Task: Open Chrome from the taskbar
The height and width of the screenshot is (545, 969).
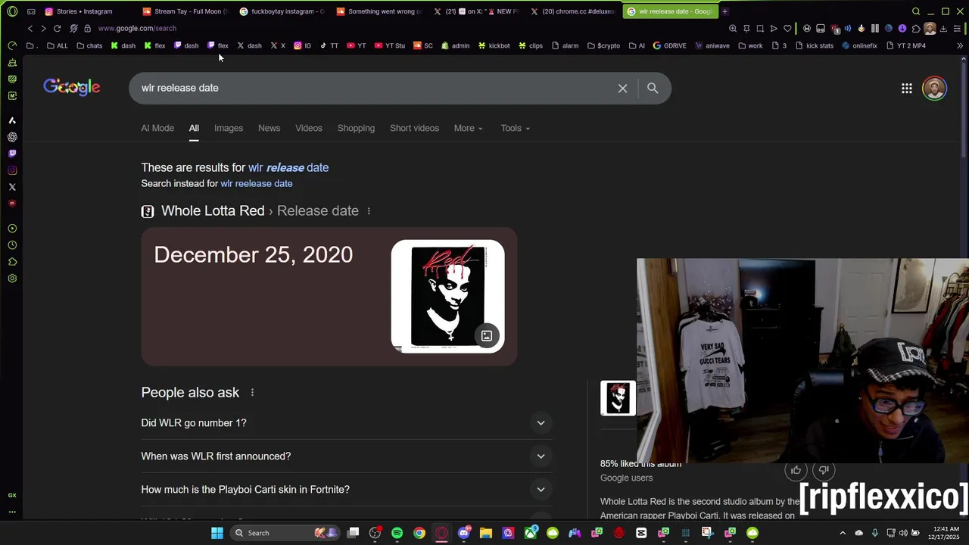Action: (419, 533)
